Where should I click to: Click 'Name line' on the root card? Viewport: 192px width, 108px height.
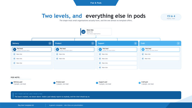coord(90,32)
